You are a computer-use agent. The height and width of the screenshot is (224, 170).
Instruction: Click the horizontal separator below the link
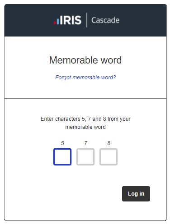(85, 98)
